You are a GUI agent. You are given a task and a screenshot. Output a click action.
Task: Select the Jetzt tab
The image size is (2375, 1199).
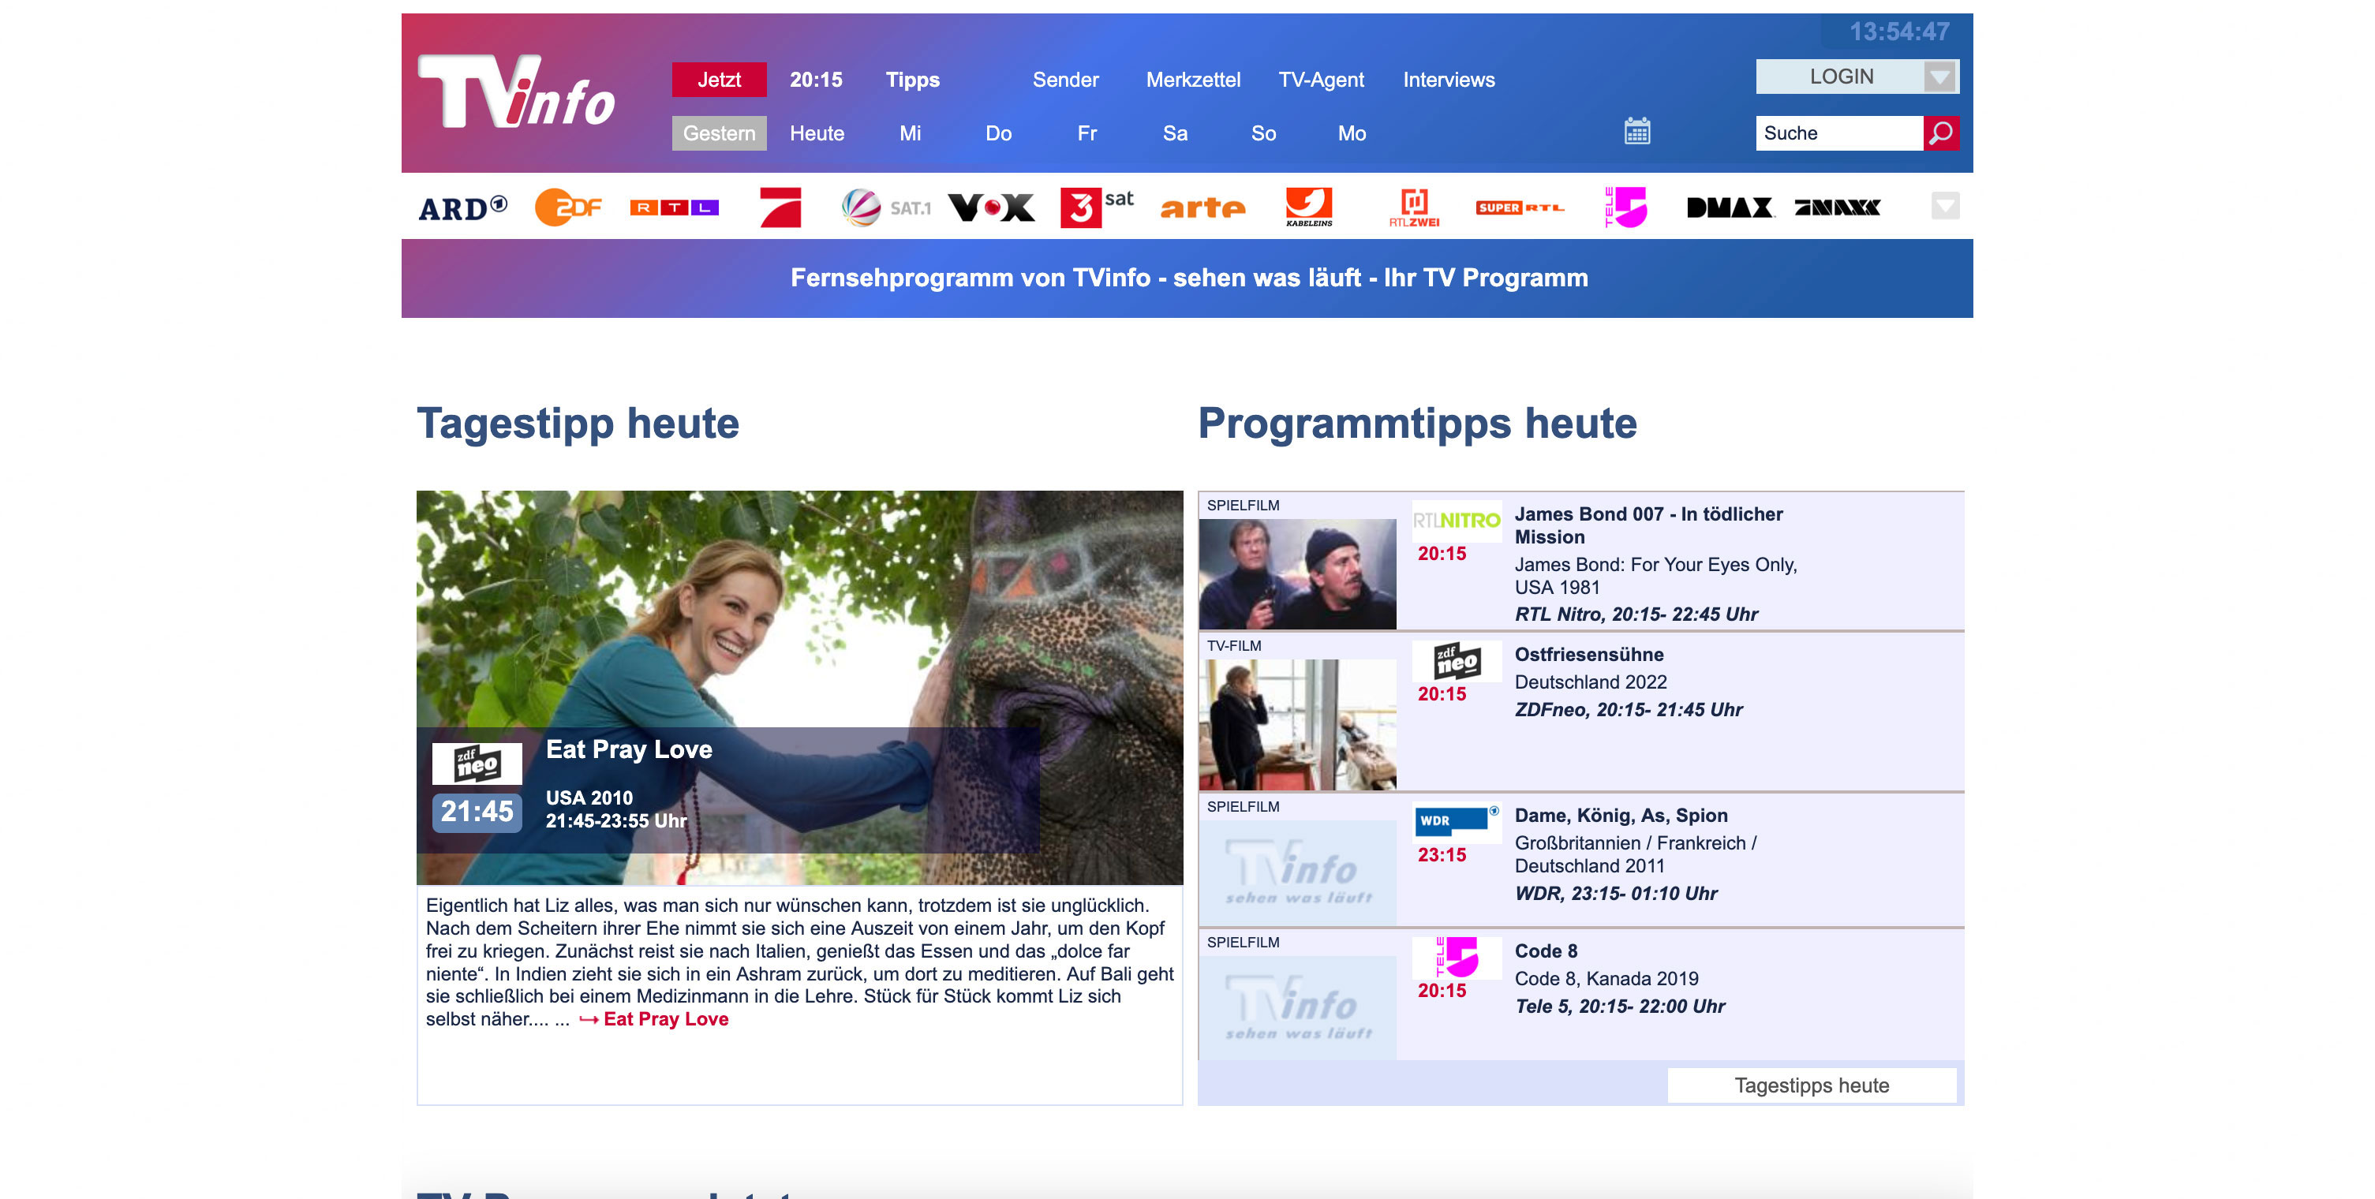(719, 79)
